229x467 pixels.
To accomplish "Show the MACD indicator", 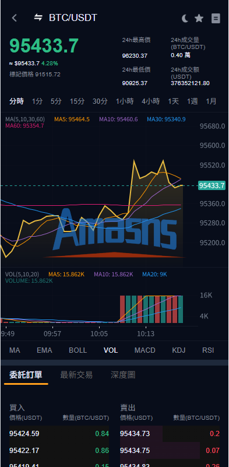I will 145,350.
